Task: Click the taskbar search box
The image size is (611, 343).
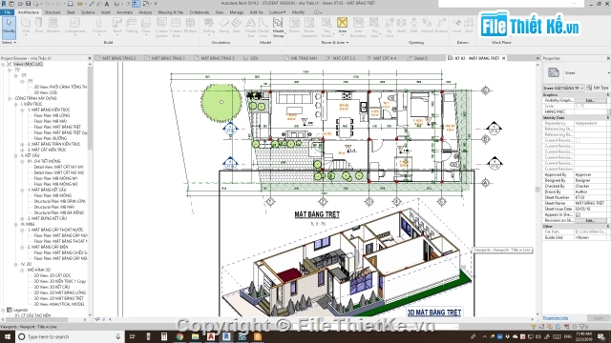Action: click(70, 336)
